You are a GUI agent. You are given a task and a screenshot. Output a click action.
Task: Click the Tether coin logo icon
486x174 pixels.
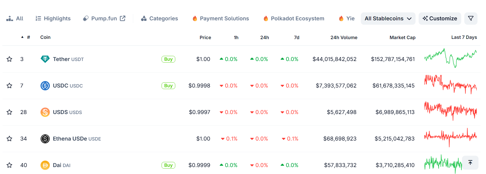[x=45, y=59]
